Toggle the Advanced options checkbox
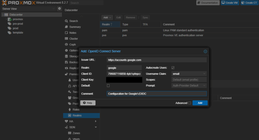The height and width of the screenshot is (140, 259). 190,103
